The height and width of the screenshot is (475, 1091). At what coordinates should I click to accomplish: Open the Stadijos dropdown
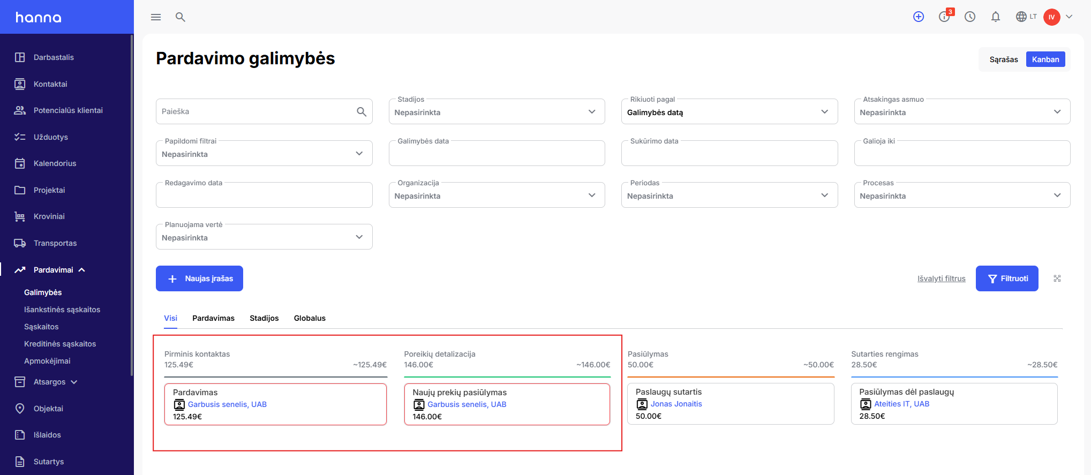point(496,111)
